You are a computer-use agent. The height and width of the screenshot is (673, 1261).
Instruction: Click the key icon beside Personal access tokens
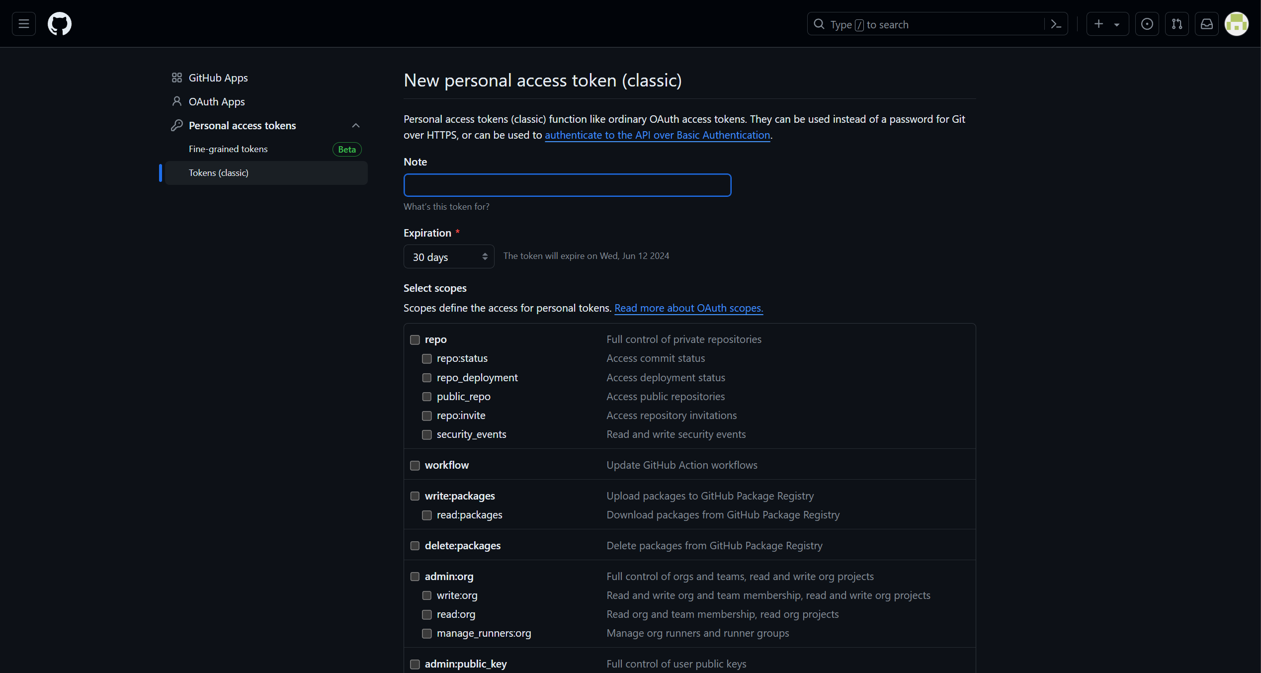pyautogui.click(x=177, y=125)
